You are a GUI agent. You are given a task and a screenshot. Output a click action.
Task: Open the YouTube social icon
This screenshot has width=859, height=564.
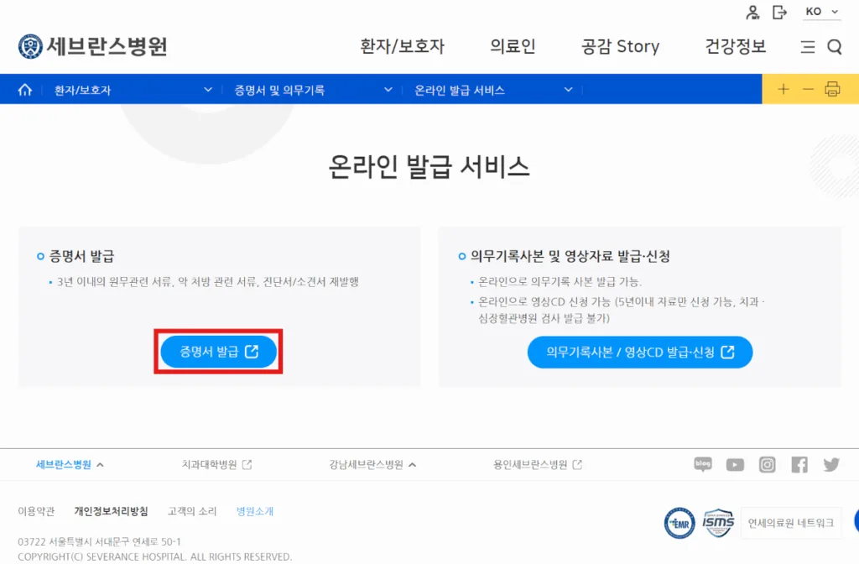735,465
